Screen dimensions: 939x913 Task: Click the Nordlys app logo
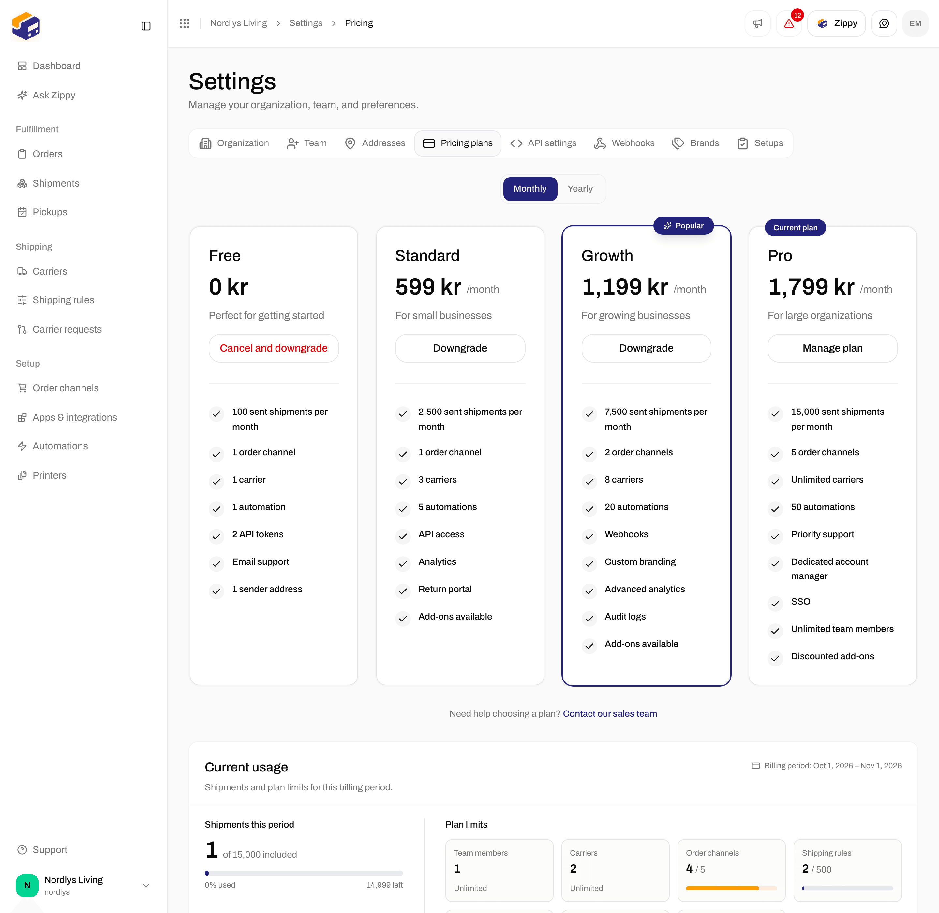coord(26,26)
